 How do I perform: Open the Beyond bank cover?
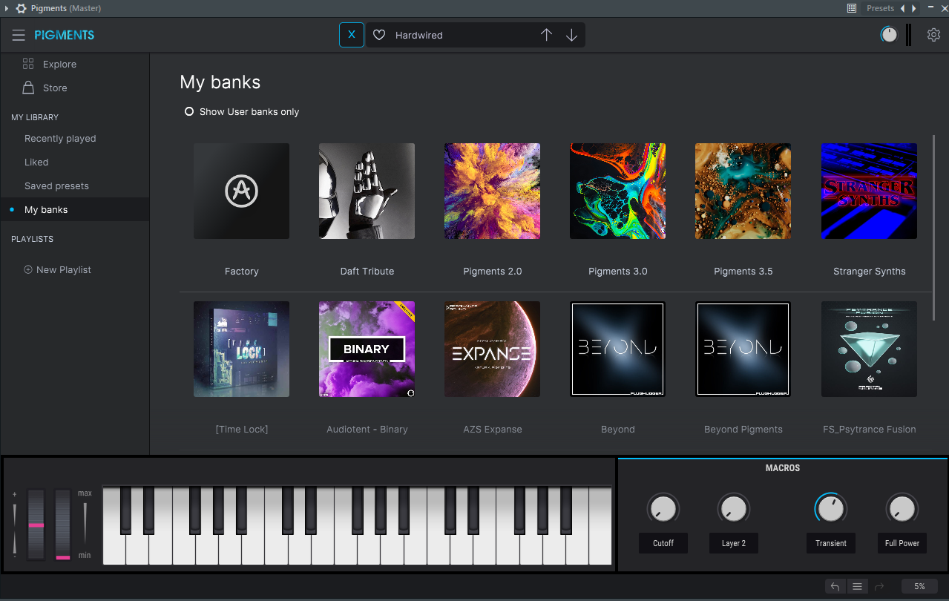[x=618, y=349]
